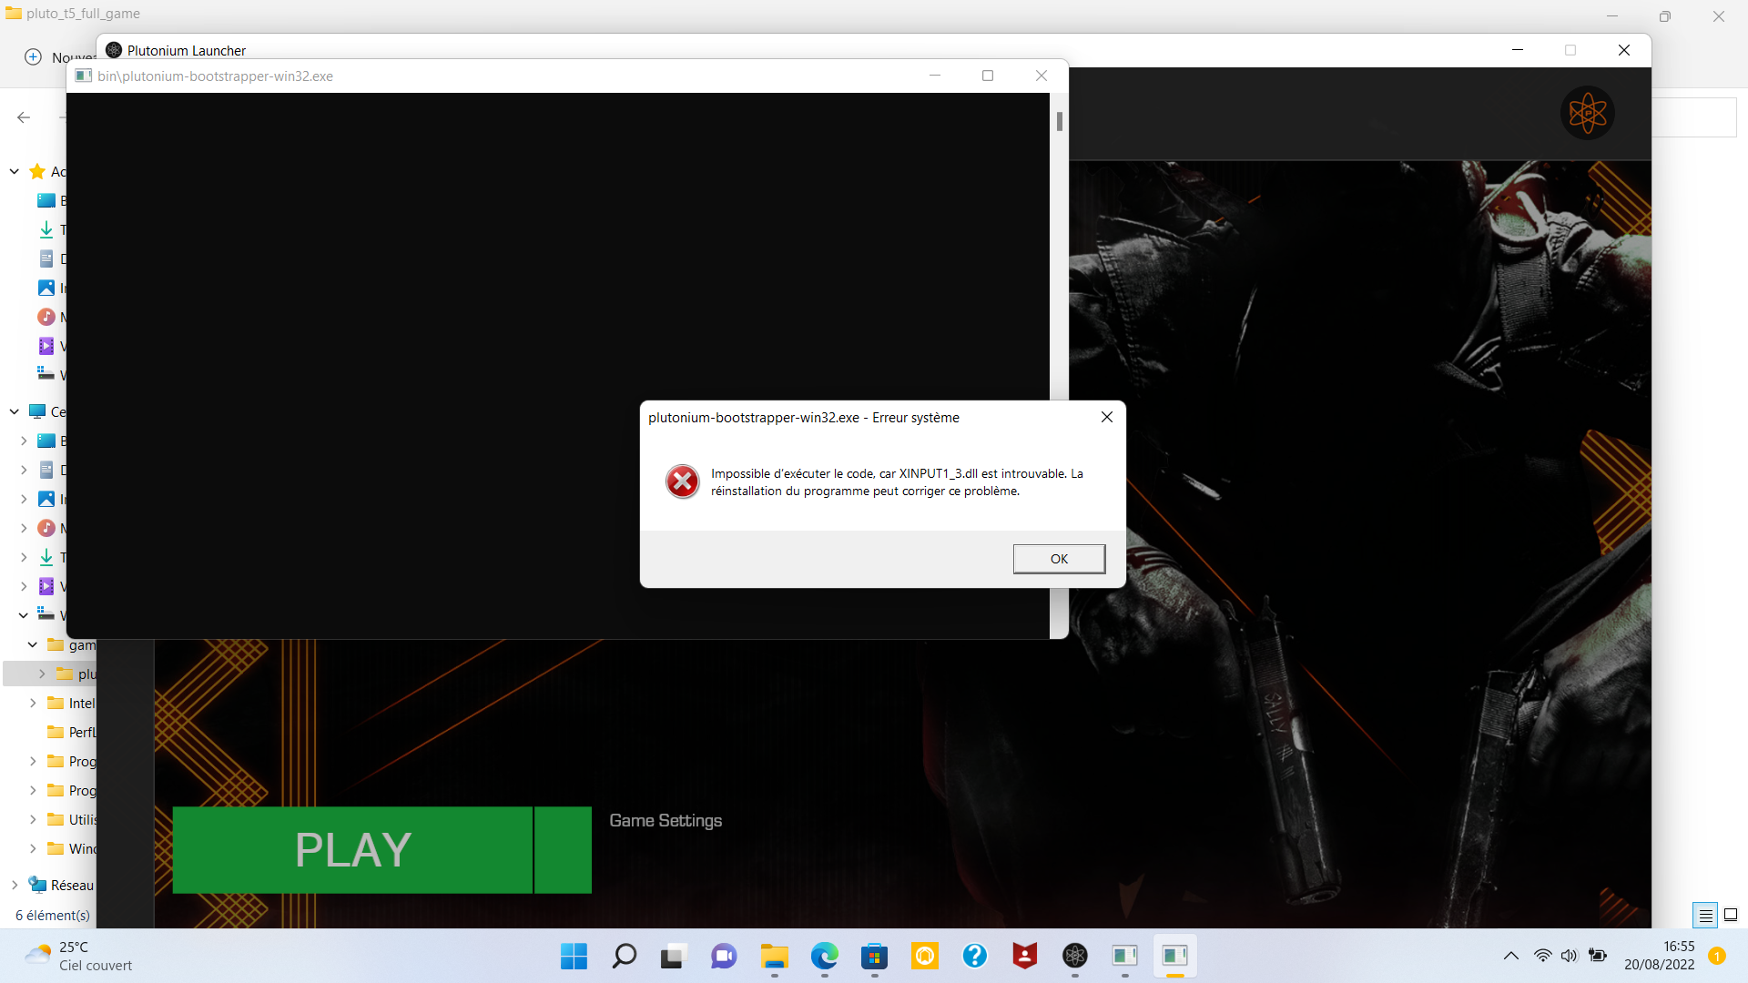The height and width of the screenshot is (983, 1748).
Task: Click the Réseau network icon in Explorer
Action: pos(37,885)
